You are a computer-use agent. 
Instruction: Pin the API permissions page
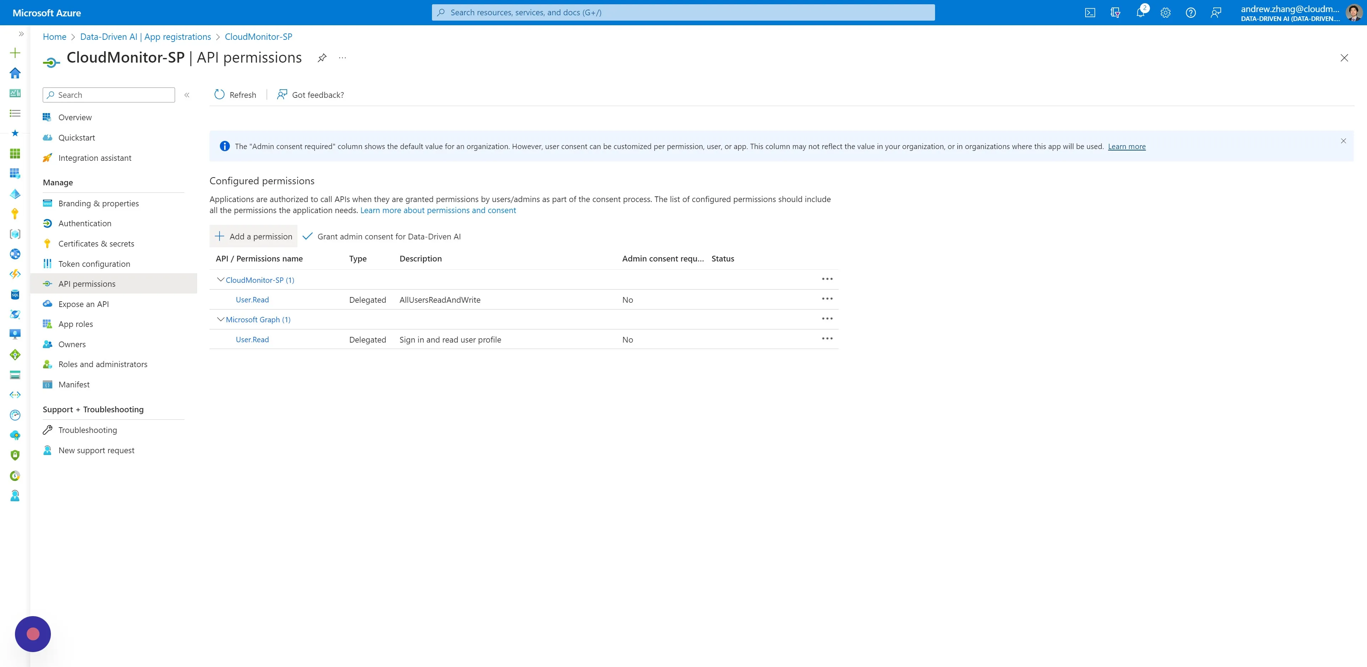(x=322, y=58)
